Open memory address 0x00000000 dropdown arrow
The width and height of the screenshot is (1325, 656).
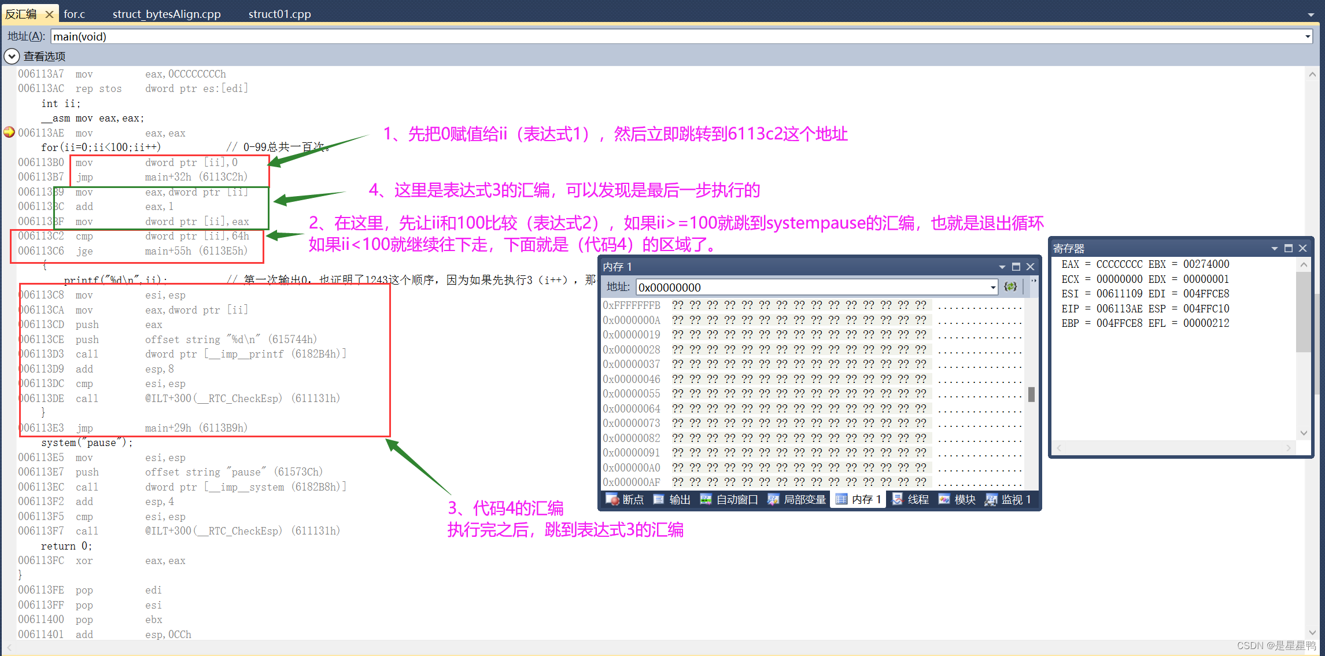coord(992,287)
